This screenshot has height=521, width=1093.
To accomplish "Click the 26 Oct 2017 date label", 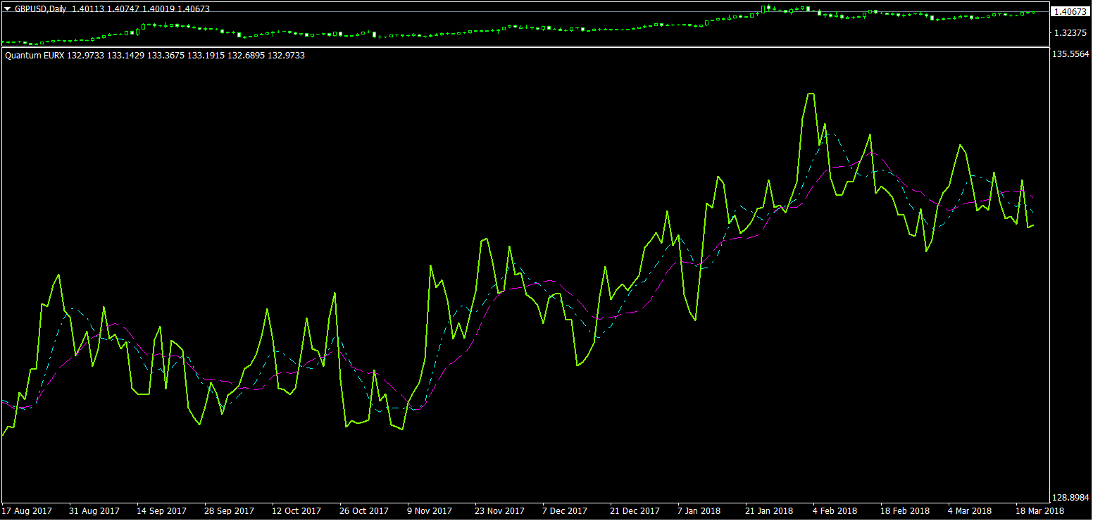I will point(364,510).
